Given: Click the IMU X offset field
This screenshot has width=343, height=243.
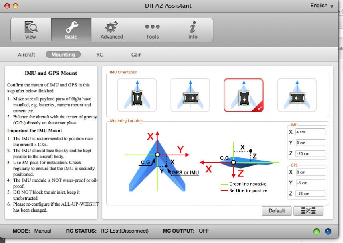Looking at the screenshot, I should pyautogui.click(x=310, y=132).
